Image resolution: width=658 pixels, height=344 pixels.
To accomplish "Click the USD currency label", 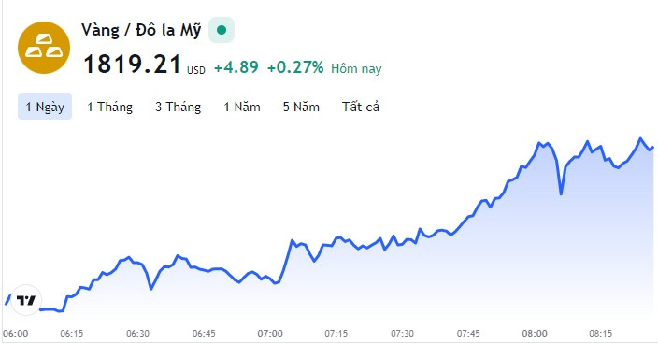I will tap(196, 70).
